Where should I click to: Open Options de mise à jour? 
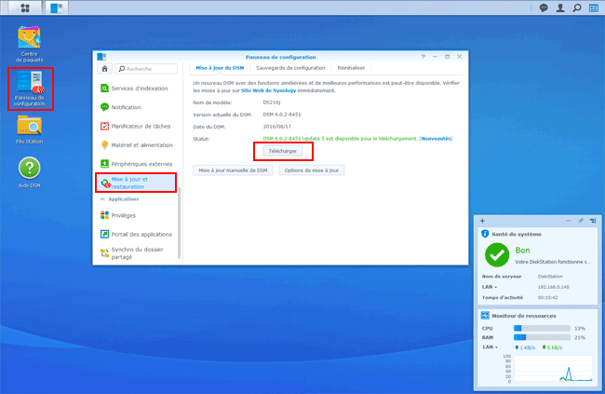pos(312,170)
